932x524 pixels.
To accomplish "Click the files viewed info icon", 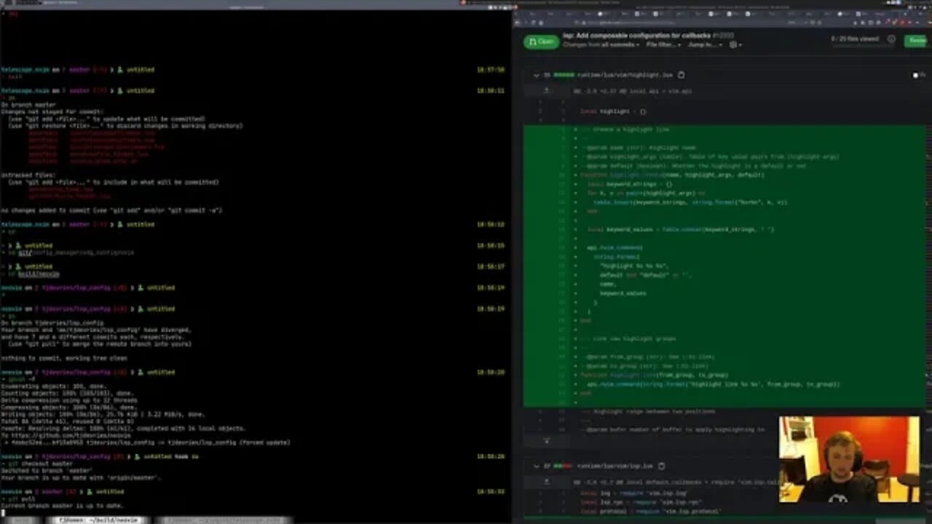I will click(x=891, y=39).
